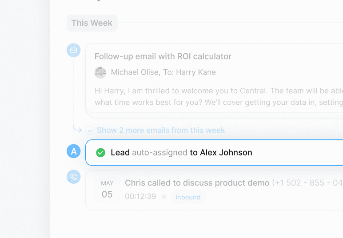Click the green checkmark status icon
This screenshot has height=238, width=343.
(100, 153)
